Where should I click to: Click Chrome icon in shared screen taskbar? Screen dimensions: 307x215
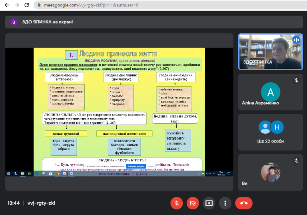click(x=58, y=173)
